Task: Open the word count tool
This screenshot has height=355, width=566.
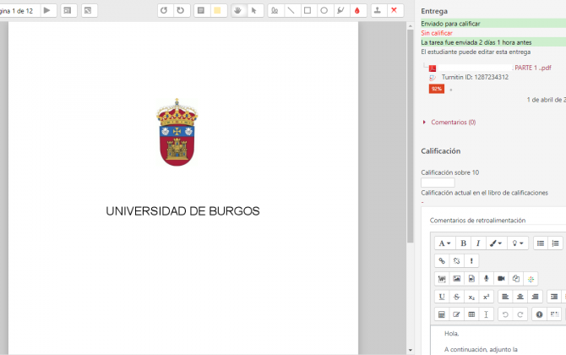Action: click(x=442, y=279)
